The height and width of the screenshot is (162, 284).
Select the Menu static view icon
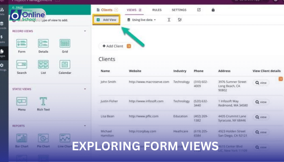click(x=22, y=101)
